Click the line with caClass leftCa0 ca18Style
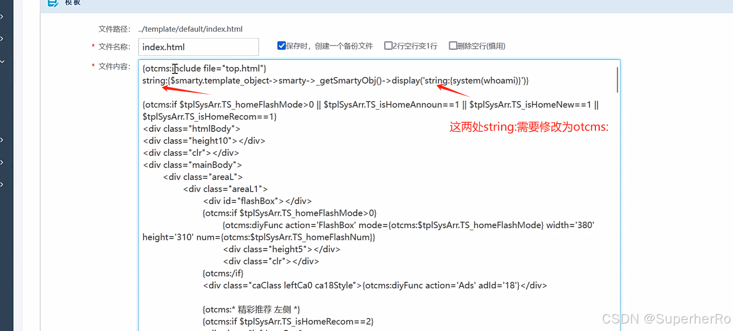Image resolution: width=733 pixels, height=331 pixels. point(375,285)
